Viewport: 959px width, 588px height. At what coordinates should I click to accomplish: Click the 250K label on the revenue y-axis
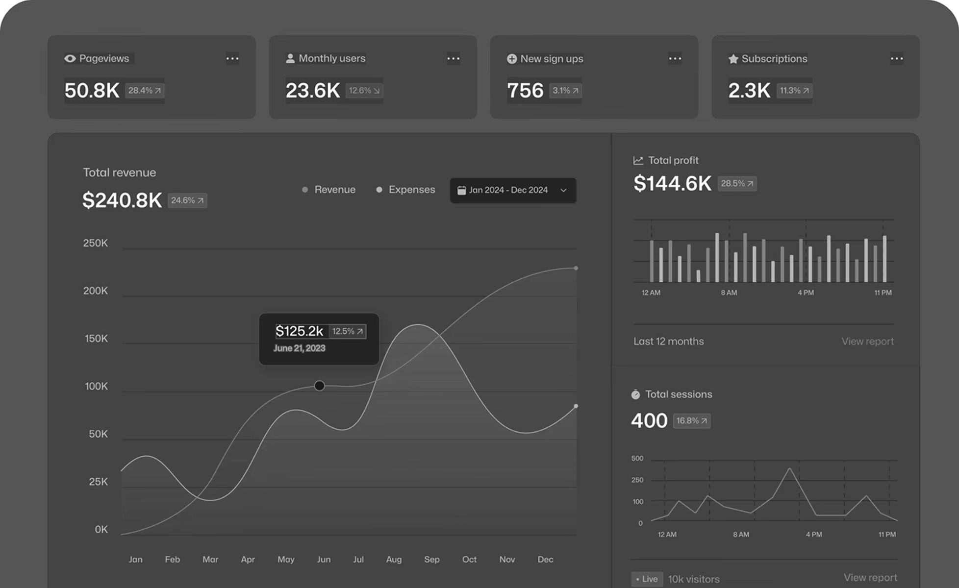coord(95,243)
